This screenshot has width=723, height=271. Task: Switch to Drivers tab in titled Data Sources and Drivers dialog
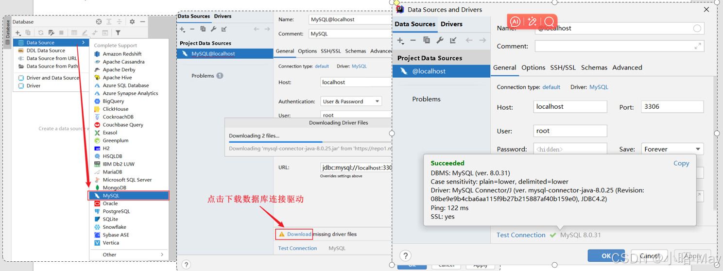tap(451, 24)
